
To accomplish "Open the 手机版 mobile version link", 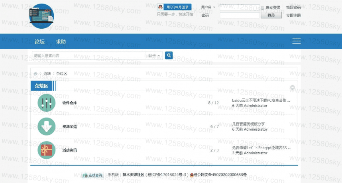I will [113, 175].
